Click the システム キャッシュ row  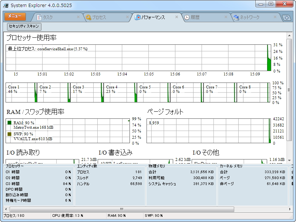(x=181, y=184)
